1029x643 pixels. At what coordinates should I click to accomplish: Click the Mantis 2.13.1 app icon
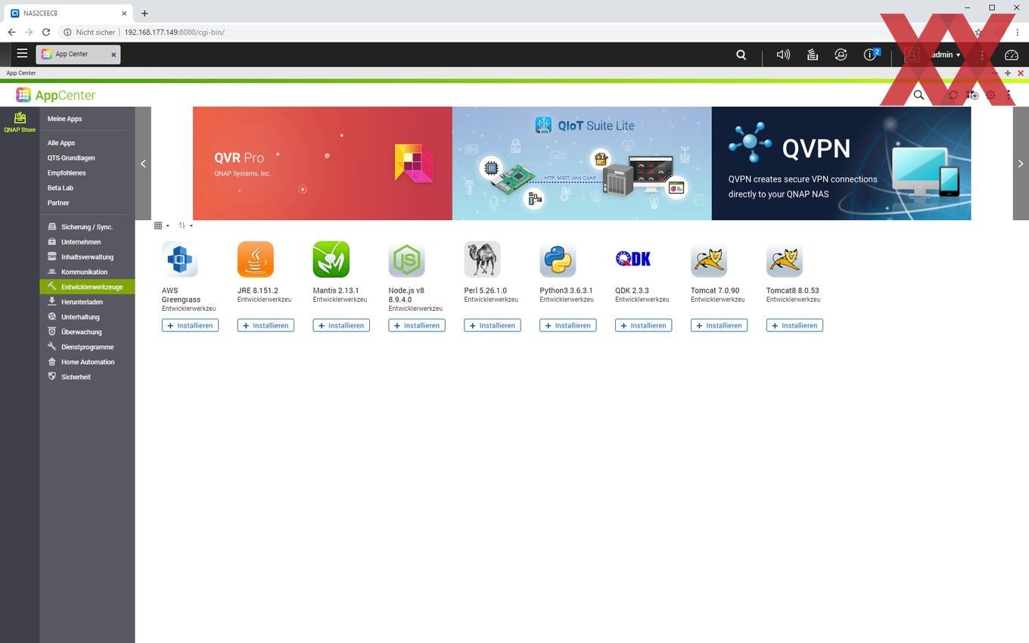click(x=331, y=259)
